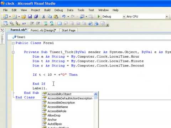This screenshot has height=128, width=171.
Task: Open the Data menu
Action: pos(70,10)
